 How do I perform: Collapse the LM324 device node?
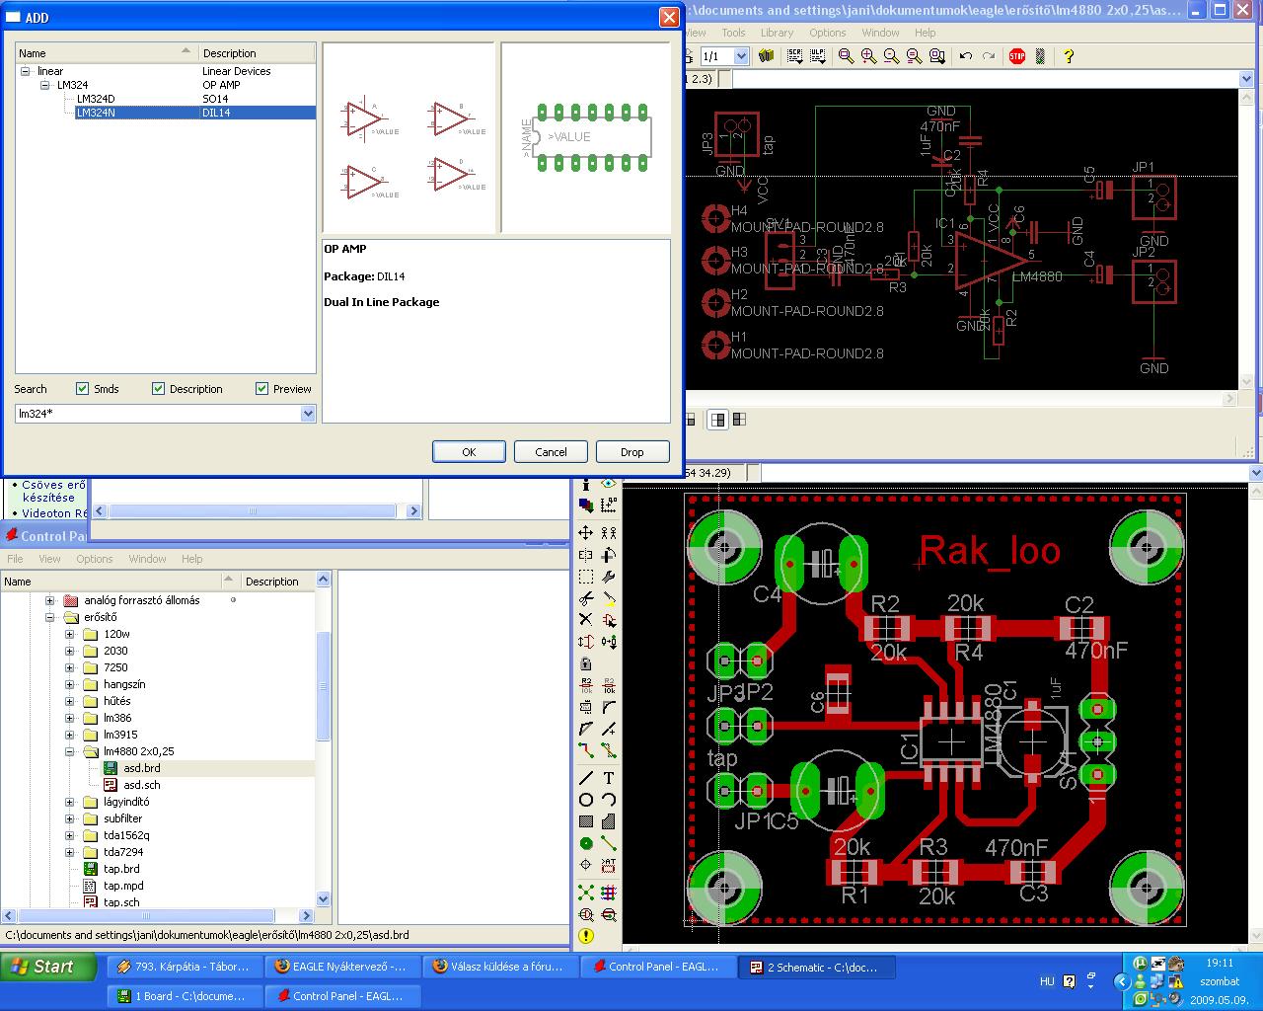point(44,85)
